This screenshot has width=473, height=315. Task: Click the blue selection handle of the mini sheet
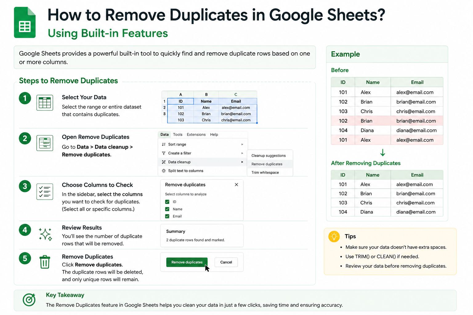click(257, 123)
